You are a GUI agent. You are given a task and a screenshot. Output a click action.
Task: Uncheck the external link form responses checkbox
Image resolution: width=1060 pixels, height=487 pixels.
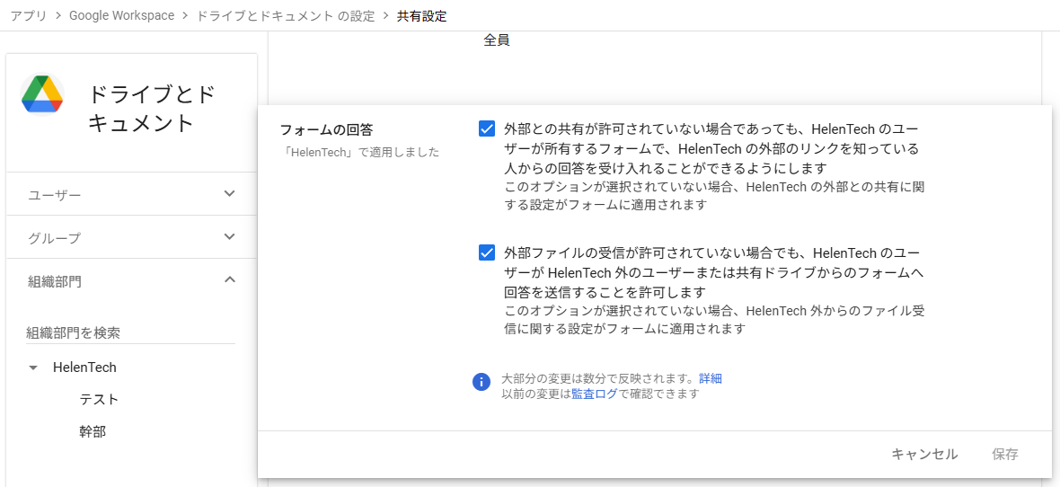[x=487, y=128]
